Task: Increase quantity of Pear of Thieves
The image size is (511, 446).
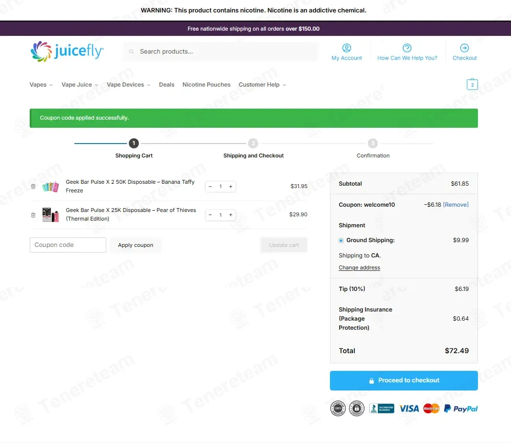Action: pos(231,215)
